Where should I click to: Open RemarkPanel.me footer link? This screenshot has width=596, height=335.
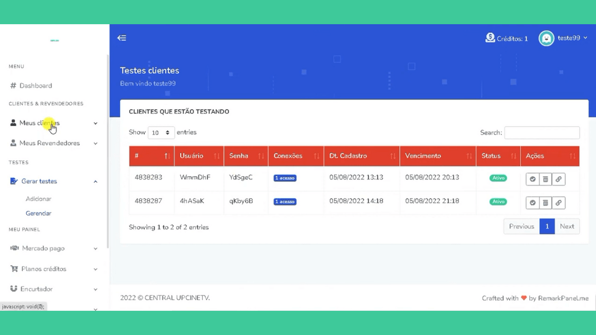click(563, 298)
